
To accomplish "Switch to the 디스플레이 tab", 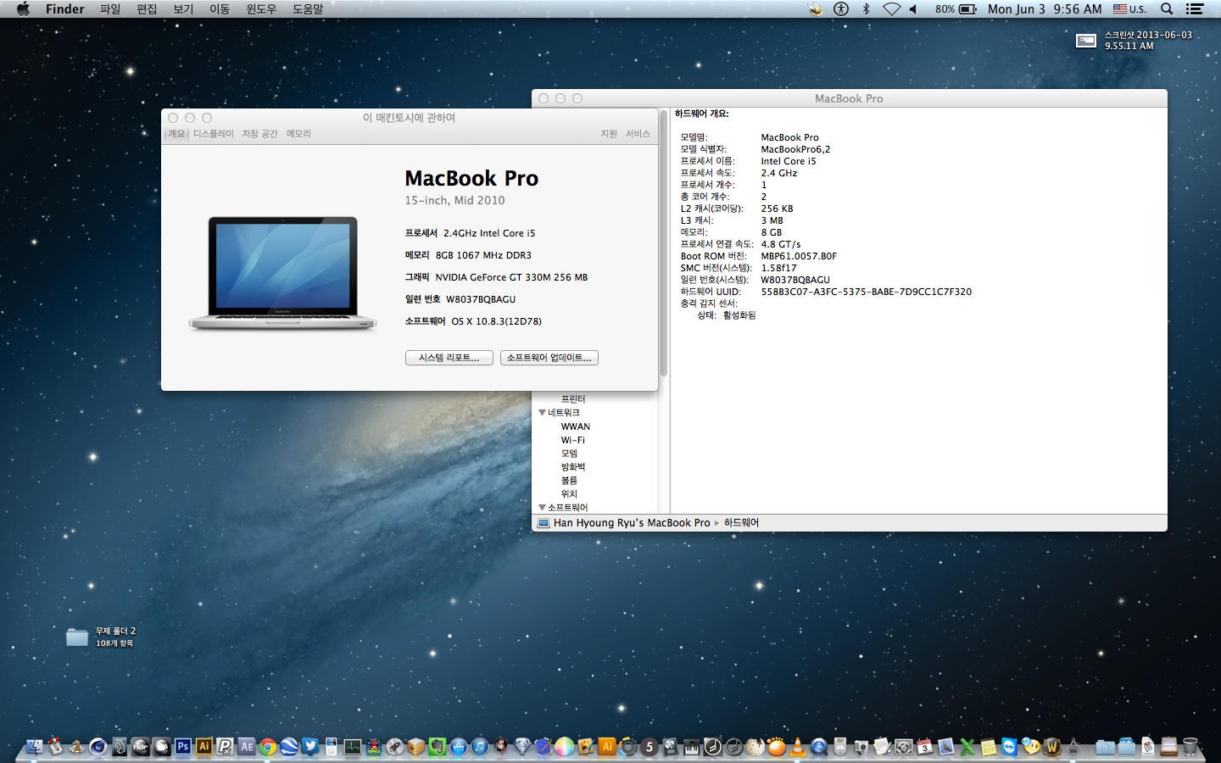I will tap(213, 134).
